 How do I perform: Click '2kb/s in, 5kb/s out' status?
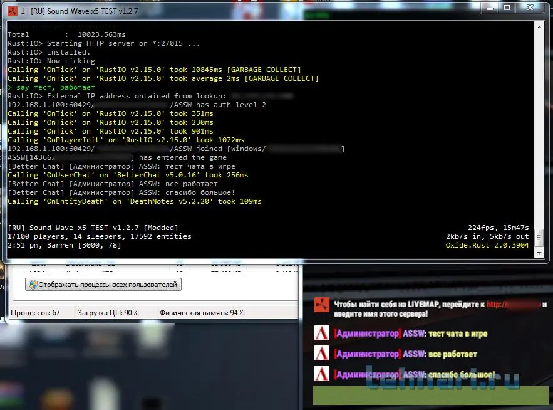coord(487,236)
